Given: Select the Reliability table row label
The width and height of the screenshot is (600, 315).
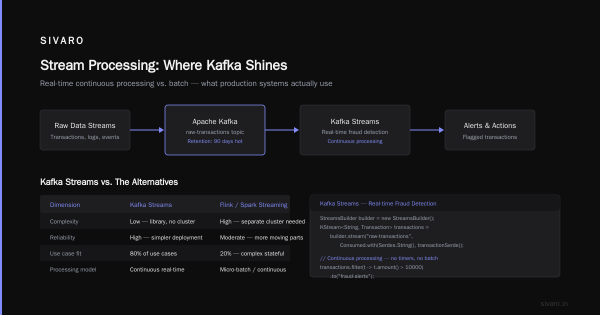Looking at the screenshot, I should point(62,237).
